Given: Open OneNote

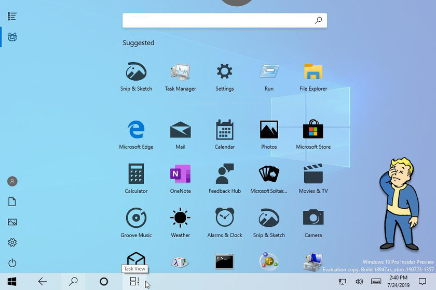Looking at the screenshot, I should click(181, 179).
